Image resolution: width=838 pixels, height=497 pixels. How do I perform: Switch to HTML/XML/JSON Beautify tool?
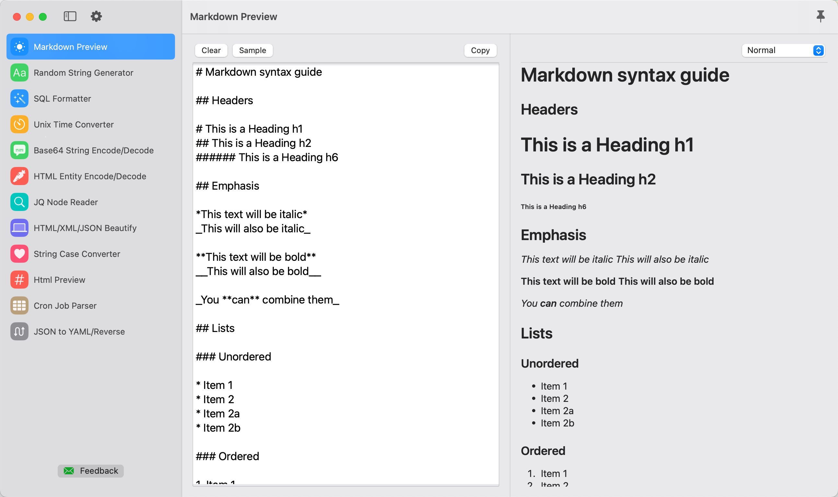[x=85, y=228]
